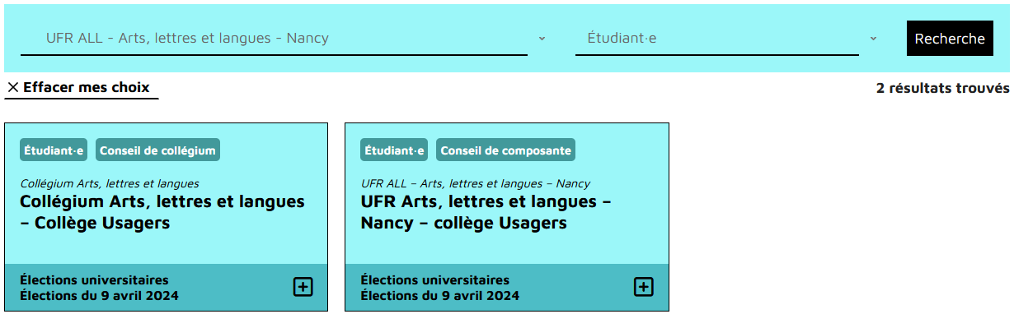
Task: Click the Conseil de collégium tag
Action: [x=157, y=150]
